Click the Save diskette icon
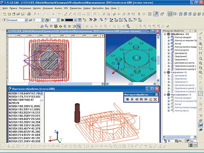204x153 pixels. click(22, 14)
